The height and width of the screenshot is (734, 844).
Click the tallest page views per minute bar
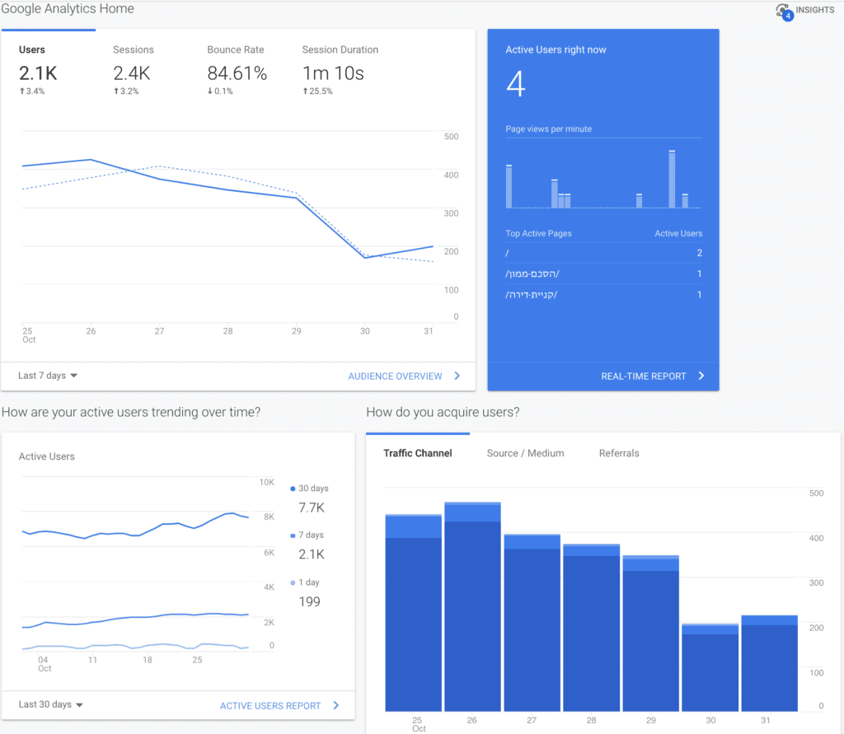pyautogui.click(x=672, y=180)
